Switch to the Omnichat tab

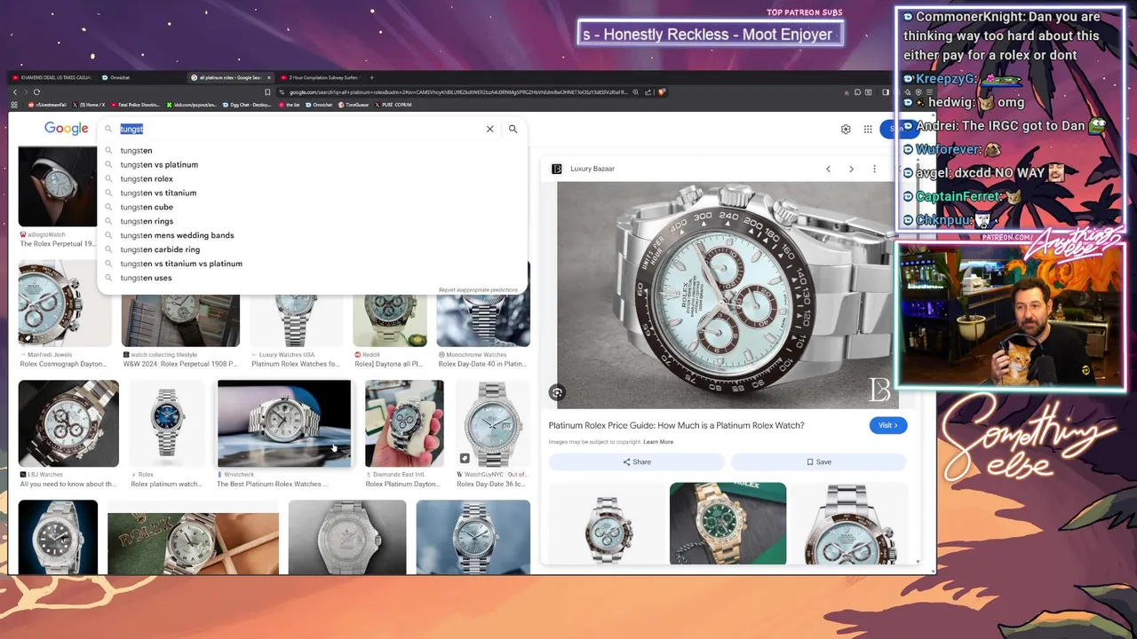pos(115,77)
